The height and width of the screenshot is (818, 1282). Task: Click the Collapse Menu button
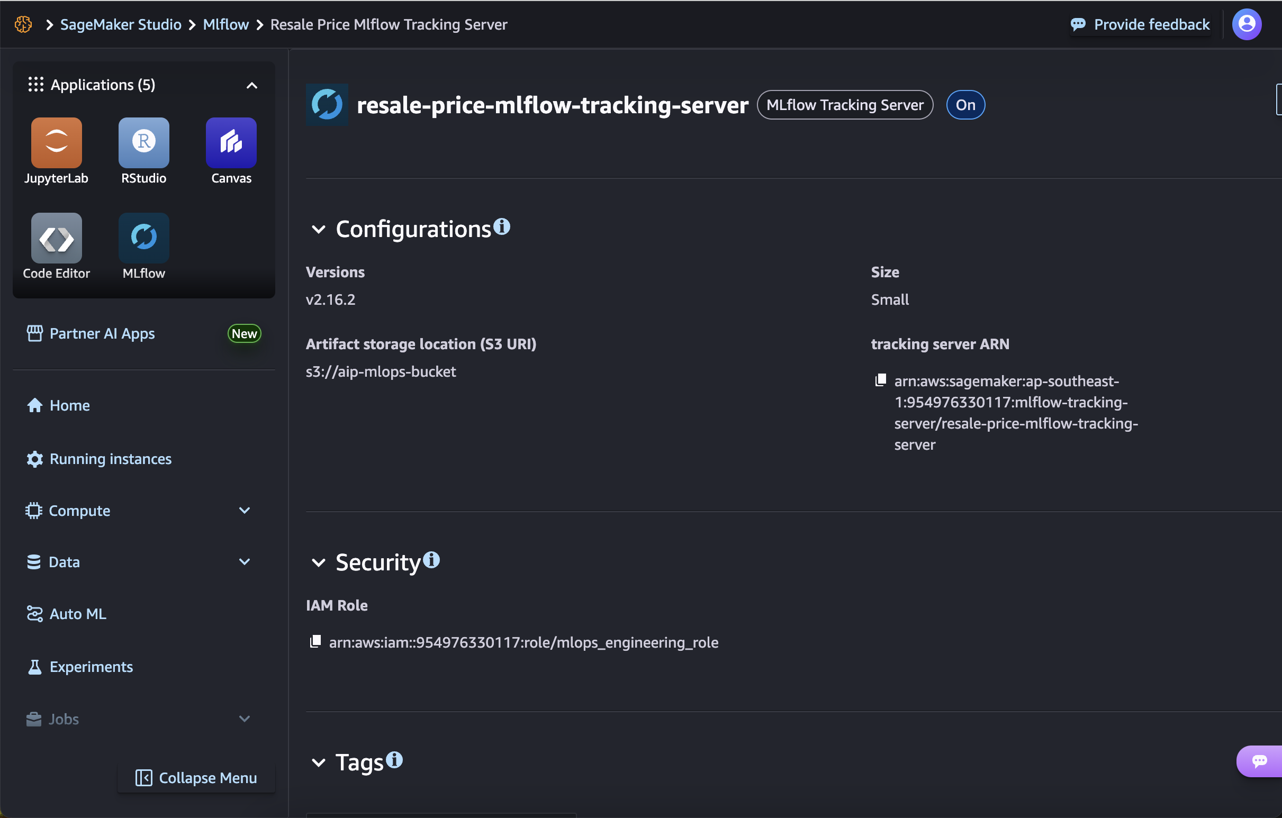[196, 778]
